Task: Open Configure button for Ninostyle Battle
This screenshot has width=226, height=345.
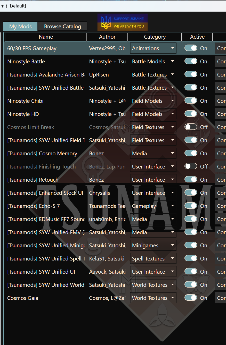Action: pos(221,61)
